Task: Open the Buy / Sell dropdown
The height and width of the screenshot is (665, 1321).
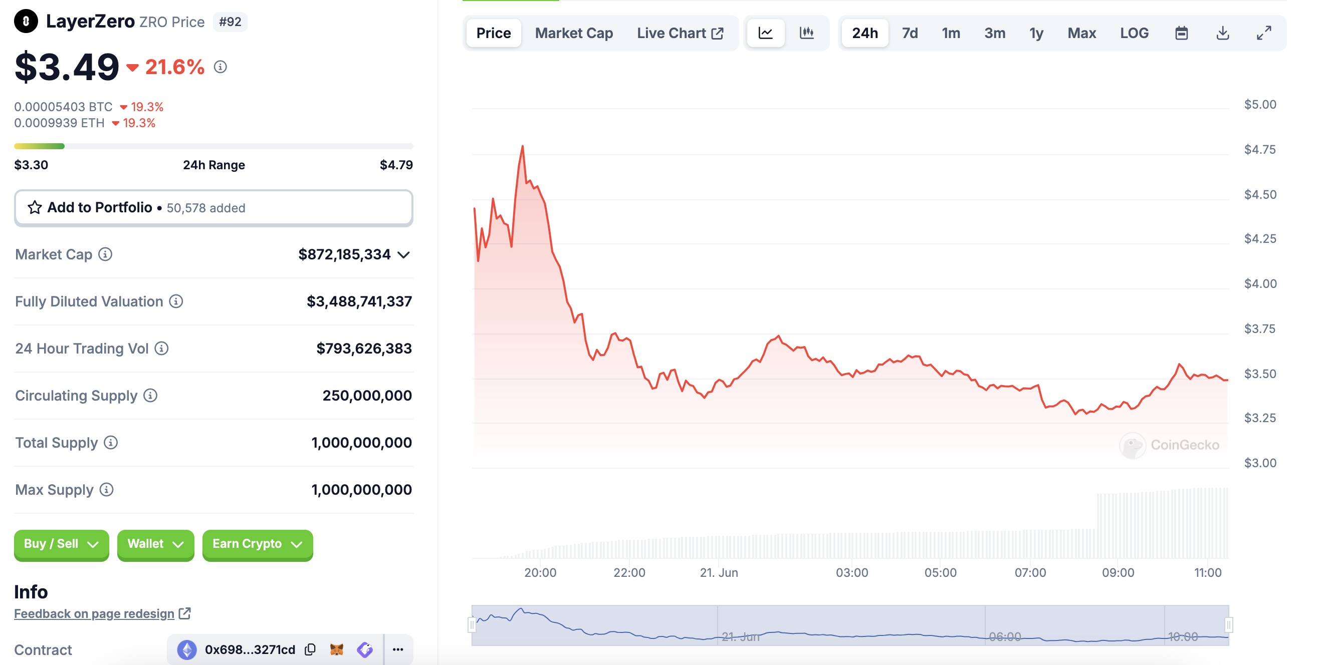Action: (61, 544)
